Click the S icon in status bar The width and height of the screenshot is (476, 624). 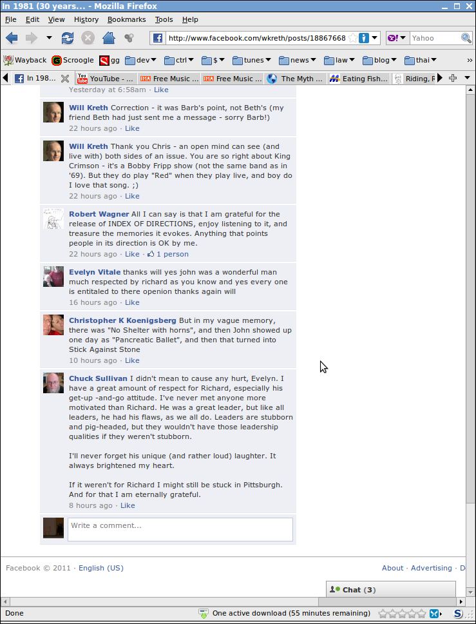tap(458, 613)
